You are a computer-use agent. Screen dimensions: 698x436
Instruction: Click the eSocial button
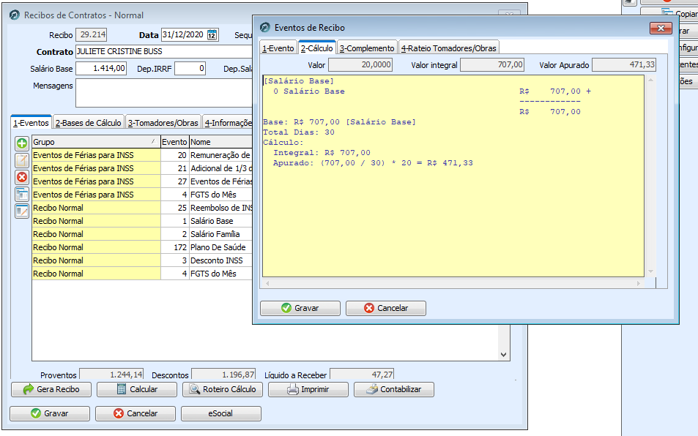point(220,413)
